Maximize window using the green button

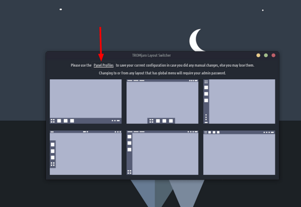[x=266, y=55]
